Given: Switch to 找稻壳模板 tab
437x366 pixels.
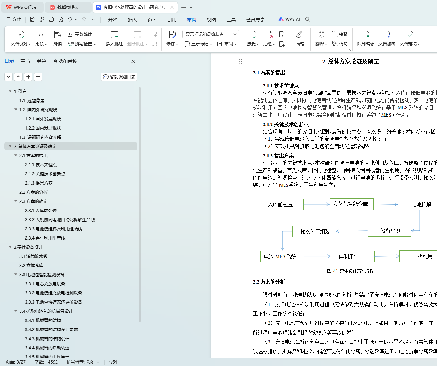Looking at the screenshot, I should click(x=68, y=7).
